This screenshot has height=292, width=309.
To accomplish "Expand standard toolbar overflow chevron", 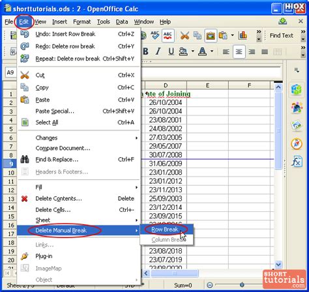I will click(259, 32).
